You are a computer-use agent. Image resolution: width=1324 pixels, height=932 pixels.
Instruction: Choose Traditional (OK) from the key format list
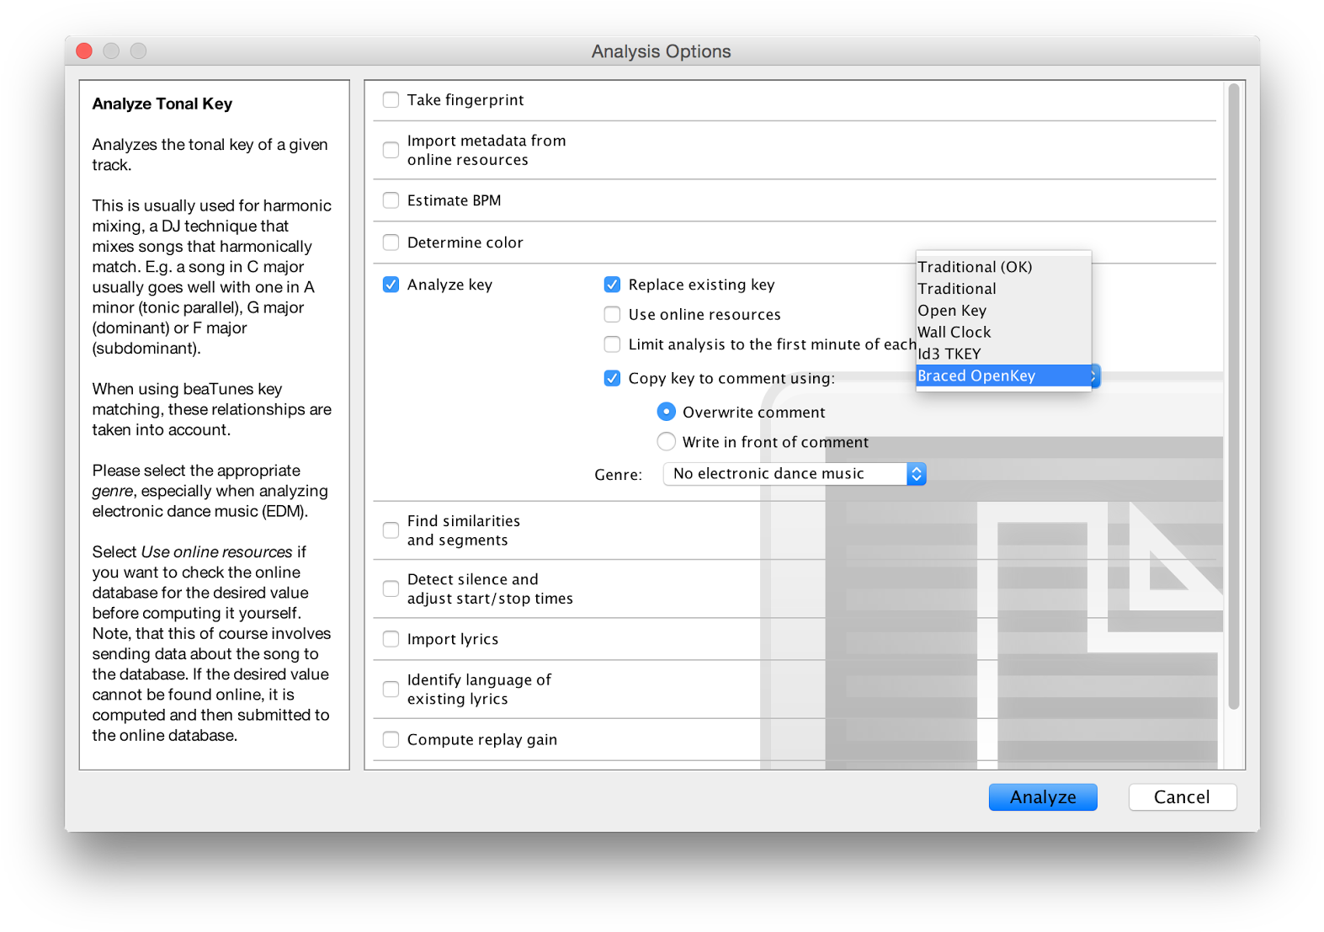click(x=975, y=267)
